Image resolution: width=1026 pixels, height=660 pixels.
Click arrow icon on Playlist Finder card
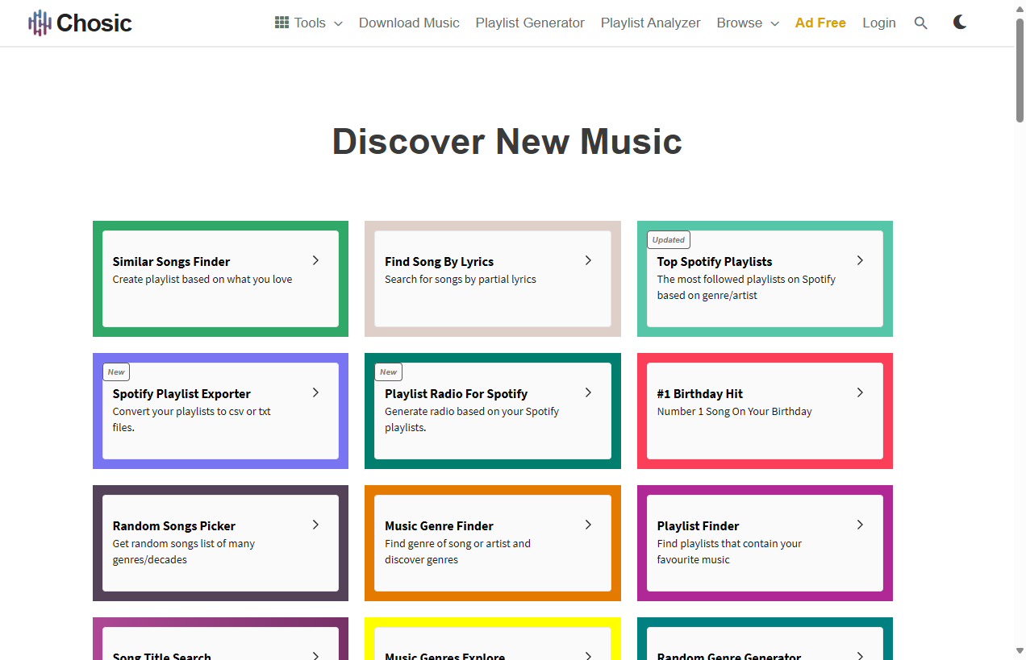[x=860, y=525]
